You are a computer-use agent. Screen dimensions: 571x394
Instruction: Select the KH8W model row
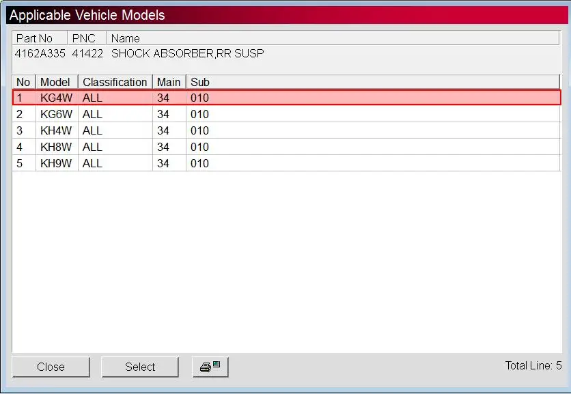coord(287,147)
